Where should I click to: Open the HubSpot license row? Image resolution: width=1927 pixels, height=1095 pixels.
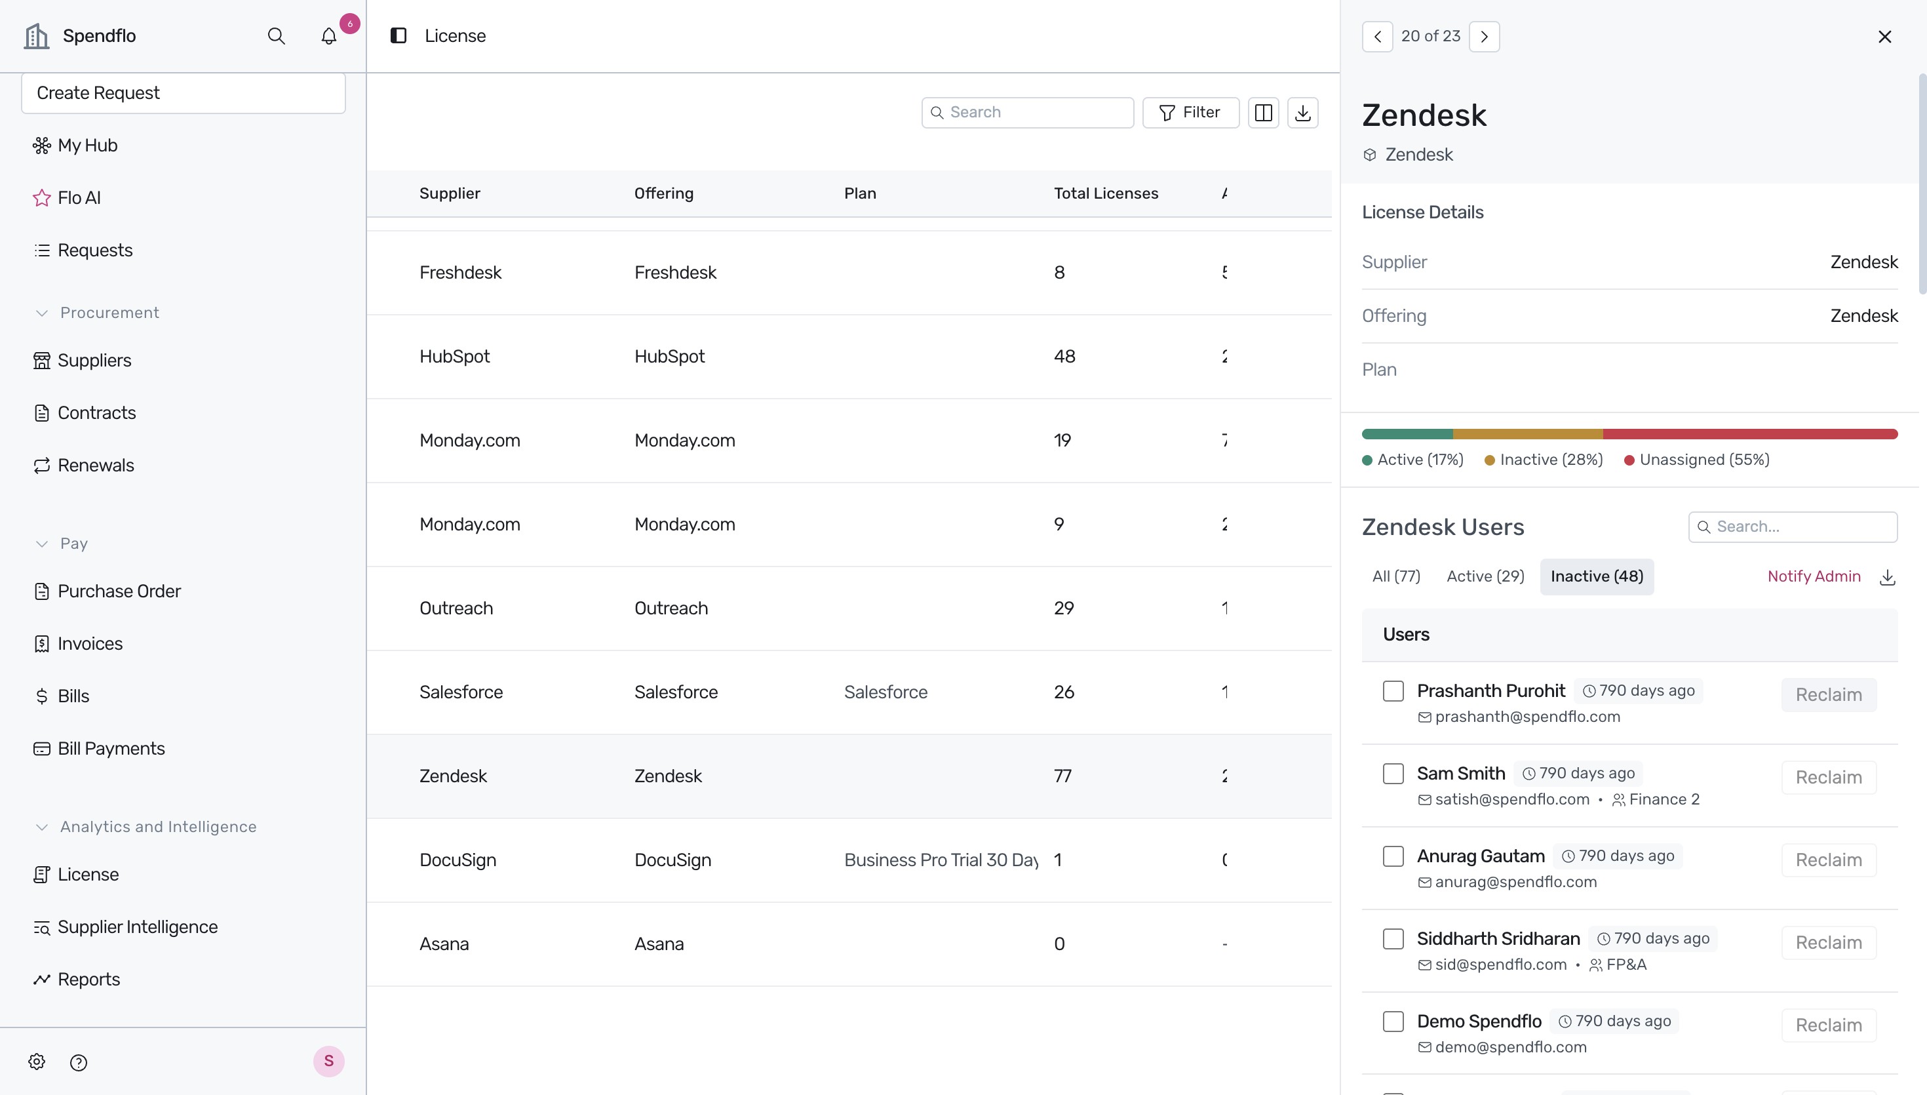point(849,357)
